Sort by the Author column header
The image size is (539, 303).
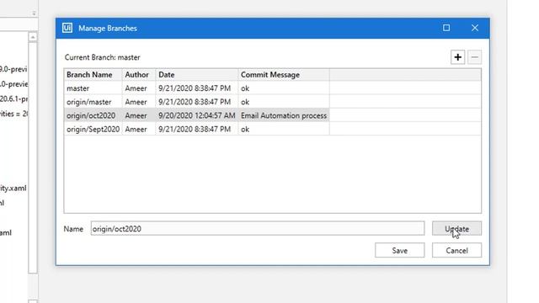tap(138, 75)
